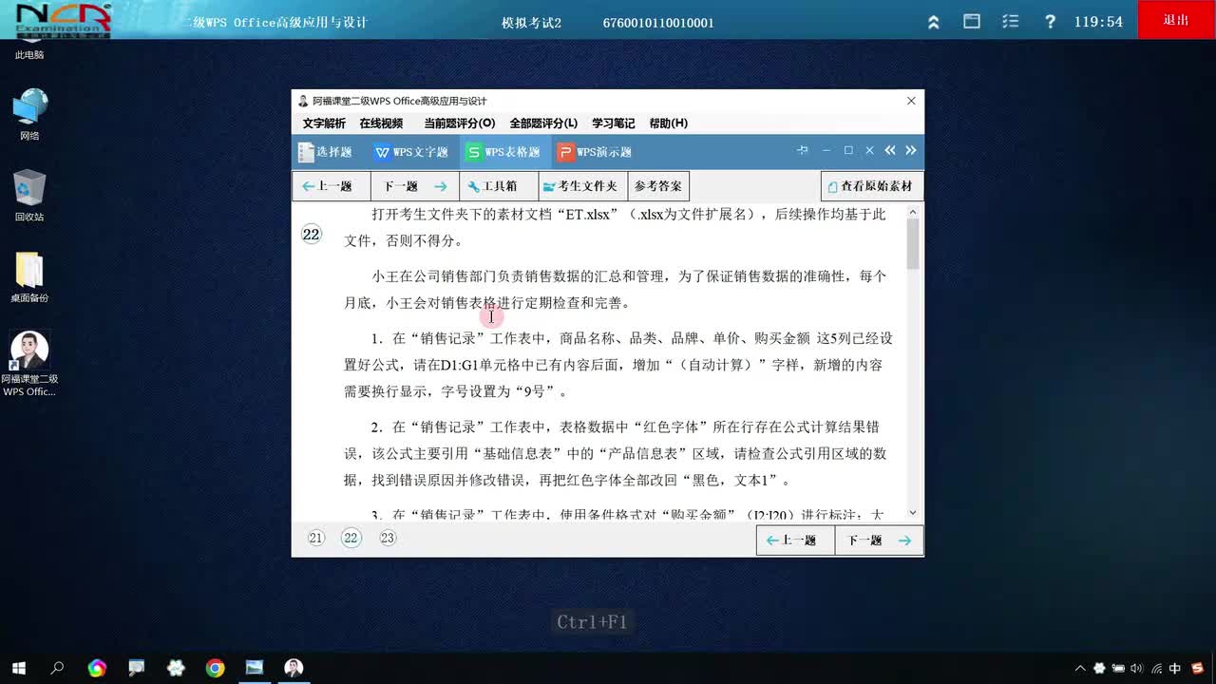Click the question mark help icon in top bar
The width and height of the screenshot is (1216, 684).
[x=1050, y=21]
